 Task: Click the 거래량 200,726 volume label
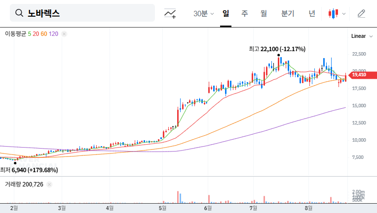[x=24, y=184]
